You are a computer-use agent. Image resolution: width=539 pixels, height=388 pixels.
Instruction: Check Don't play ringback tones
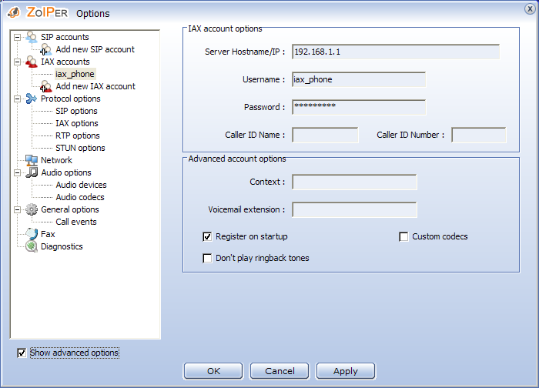(207, 259)
